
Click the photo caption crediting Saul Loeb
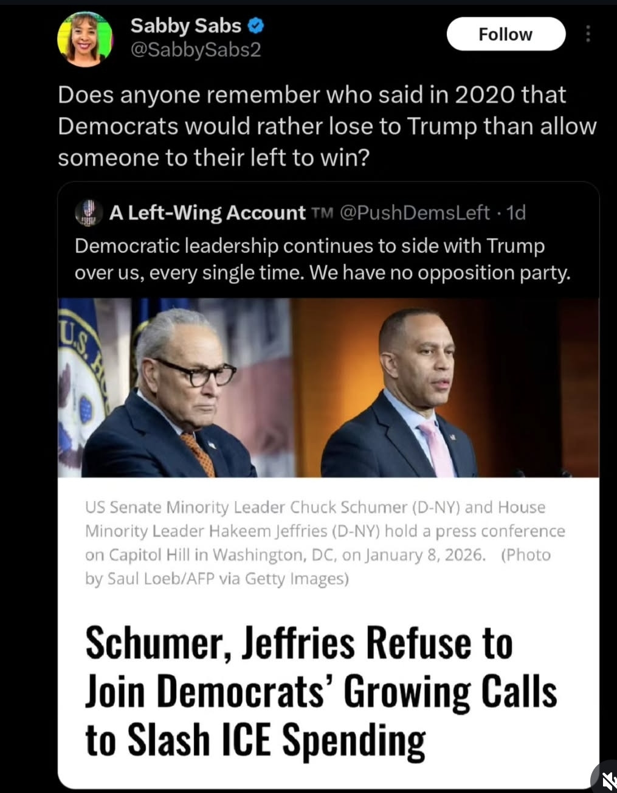click(x=325, y=542)
